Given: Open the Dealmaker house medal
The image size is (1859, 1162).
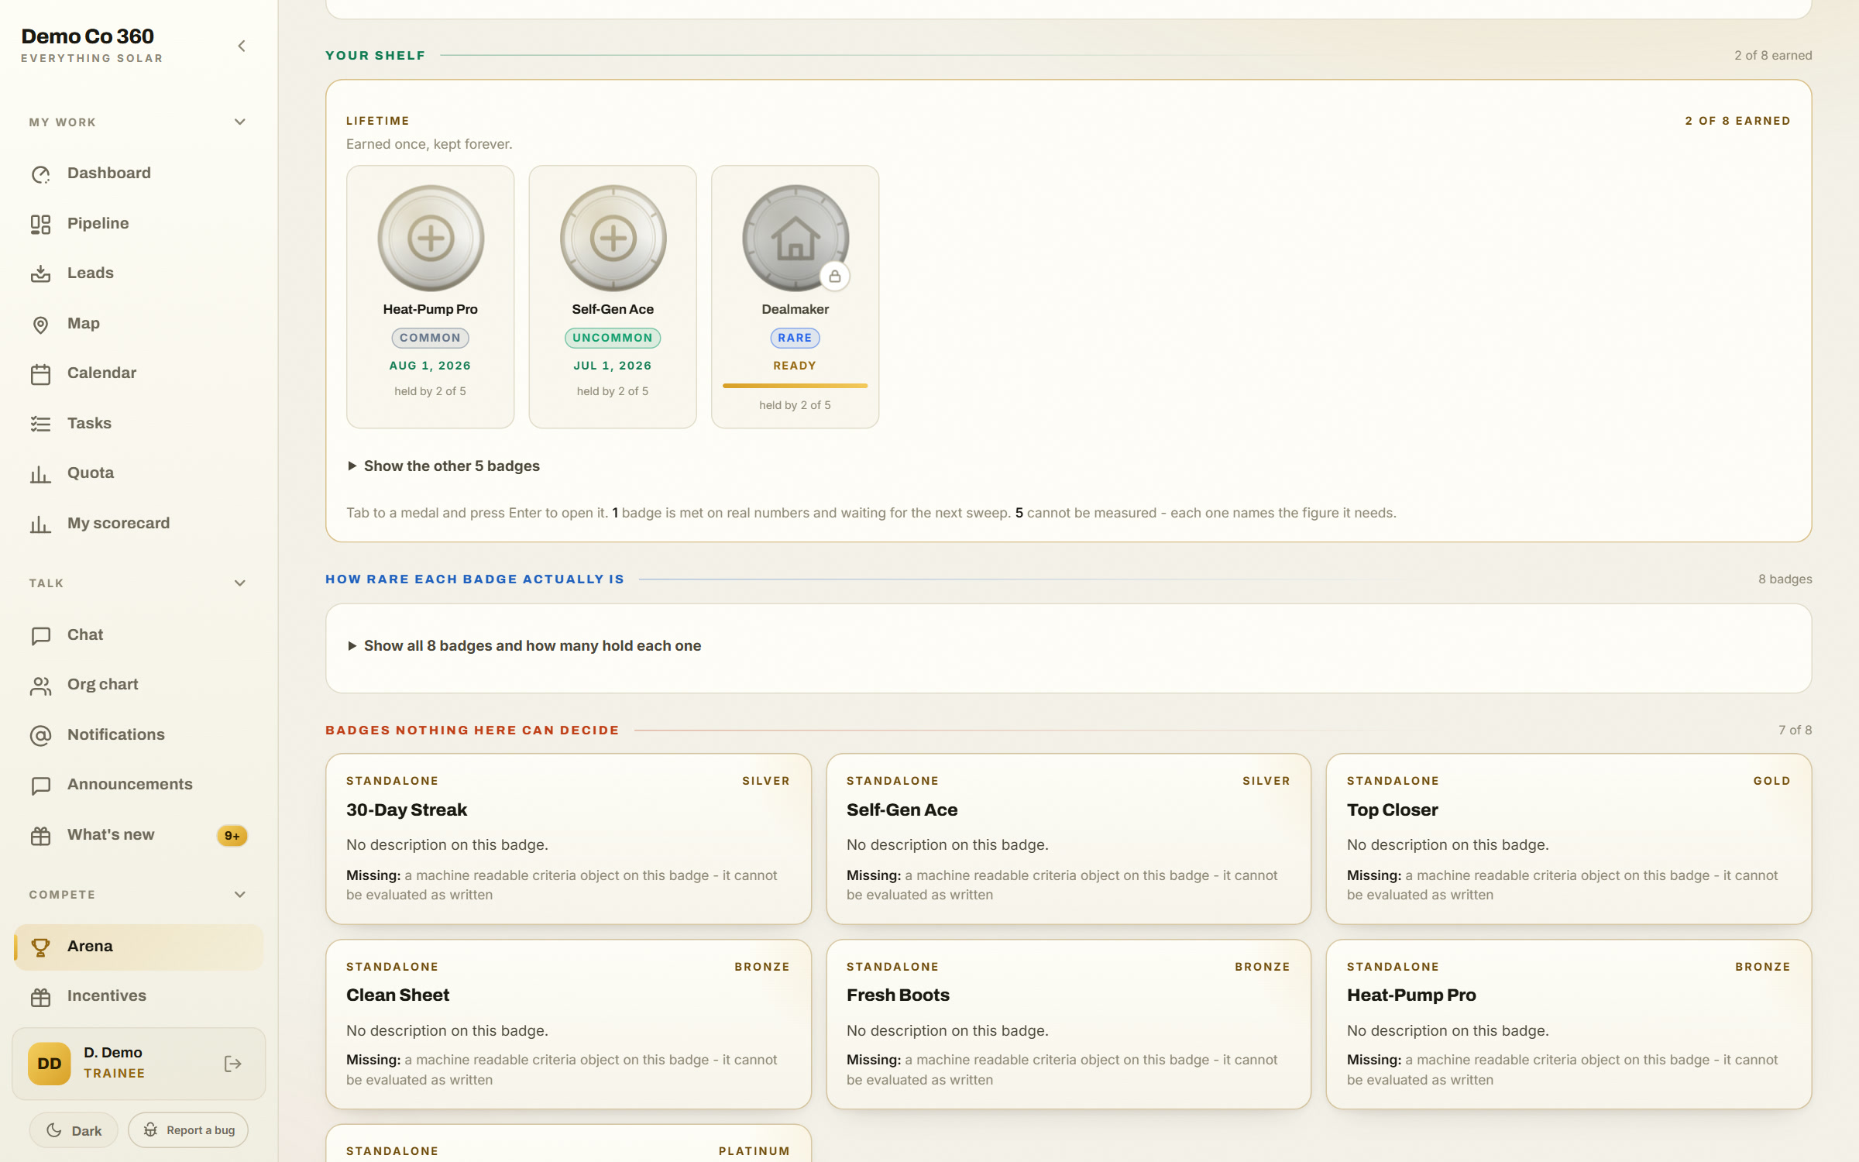Looking at the screenshot, I should coord(795,238).
